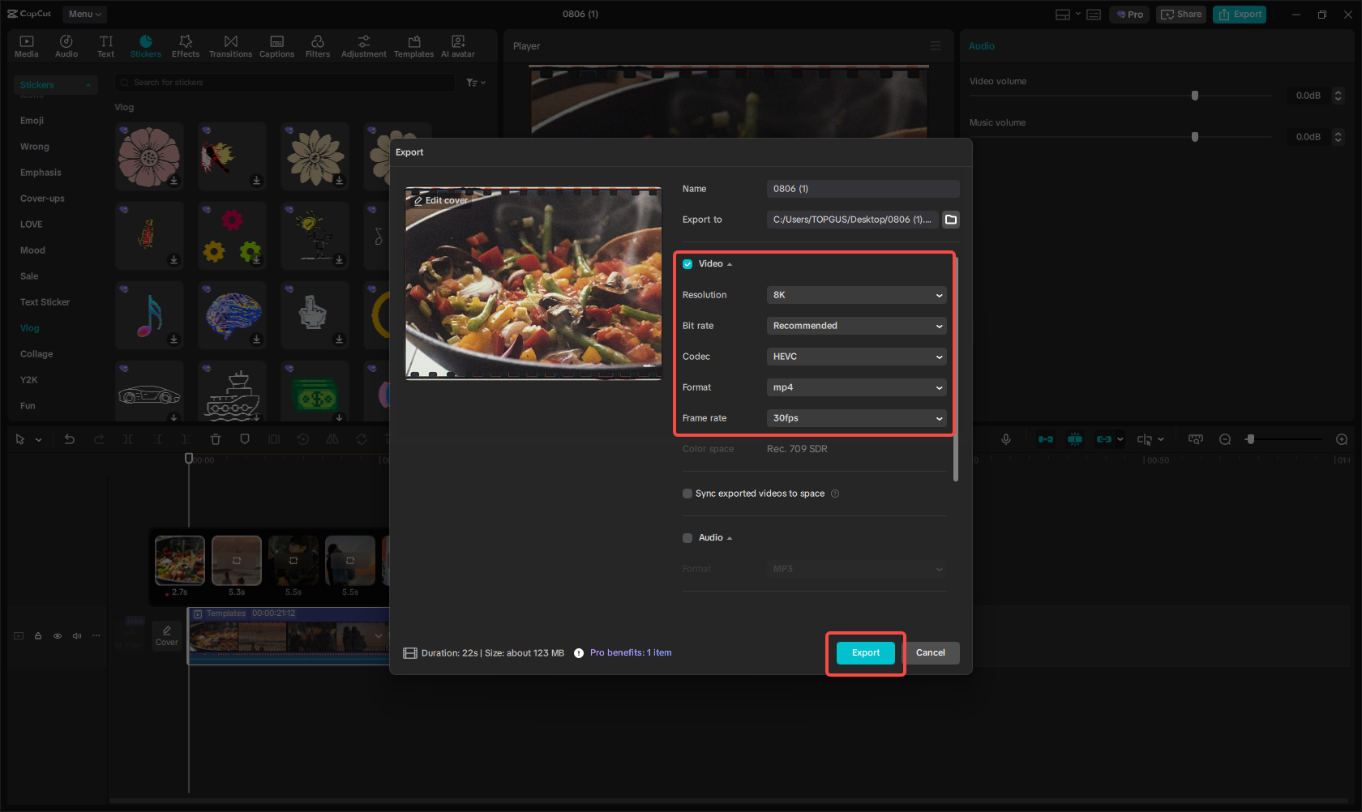Click the Export button in the dialog
The width and height of the screenshot is (1362, 812).
pyautogui.click(x=865, y=652)
